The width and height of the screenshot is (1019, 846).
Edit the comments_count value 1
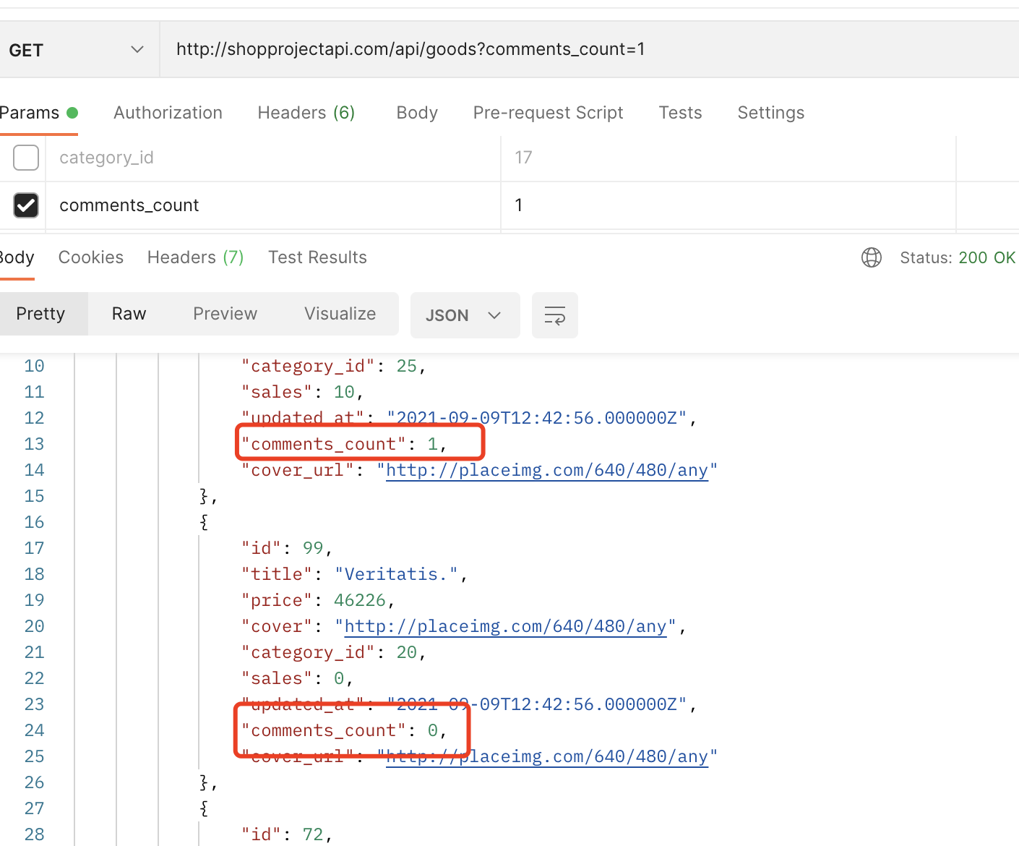tap(728, 205)
